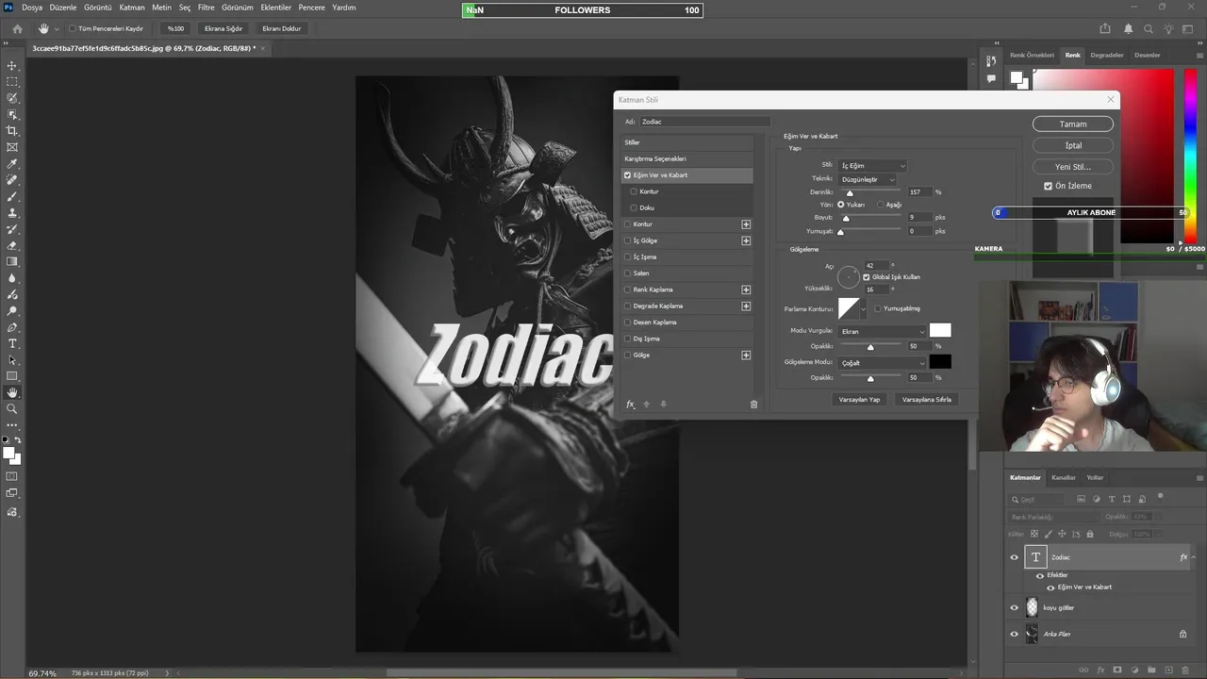This screenshot has height=679, width=1207.
Task: Toggle the Ön İzleme preview checkbox
Action: 1048,186
